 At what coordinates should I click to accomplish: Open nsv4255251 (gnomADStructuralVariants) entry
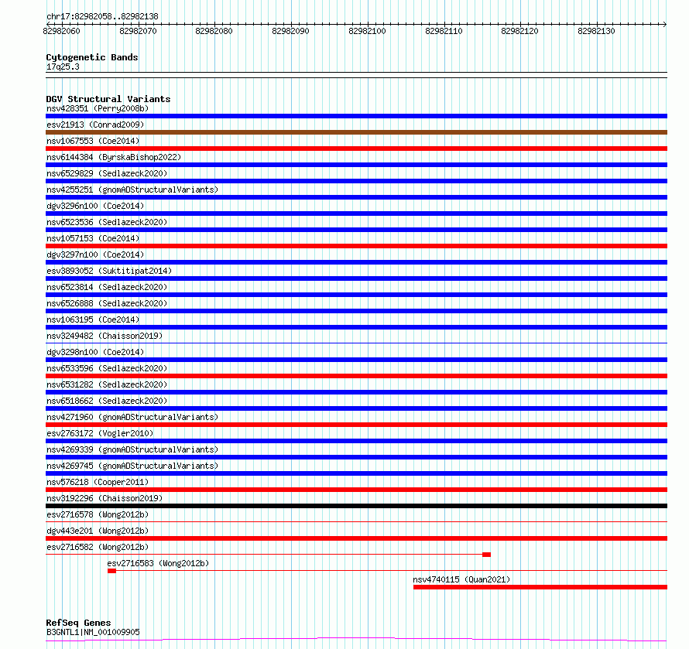pos(132,190)
